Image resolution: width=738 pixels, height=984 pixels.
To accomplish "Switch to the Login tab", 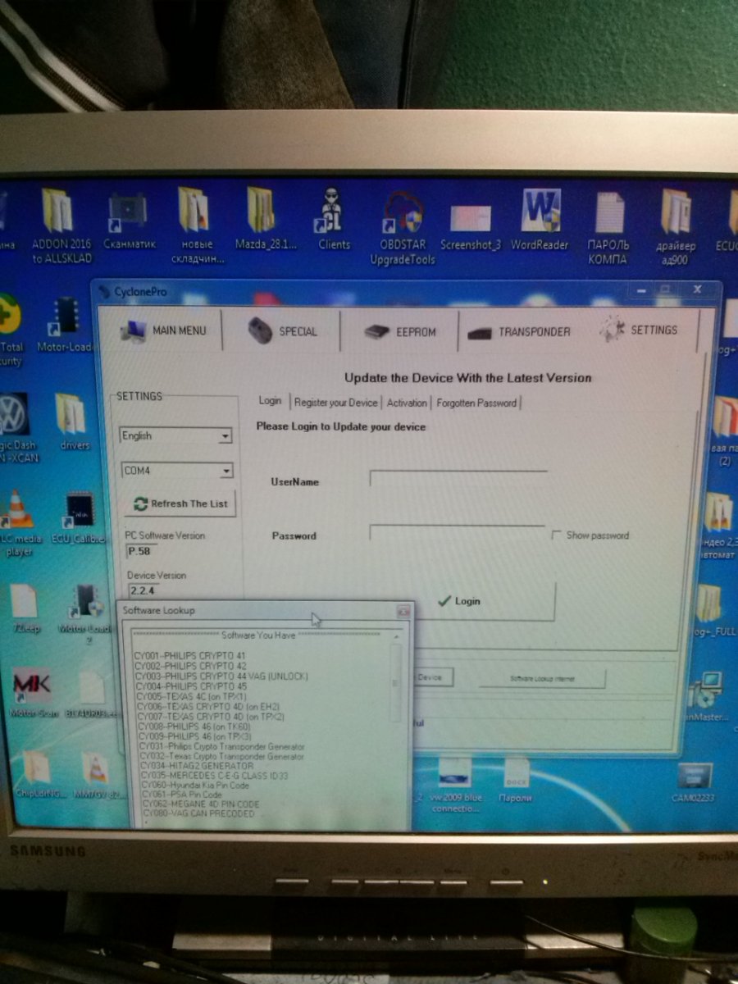I will coord(270,401).
